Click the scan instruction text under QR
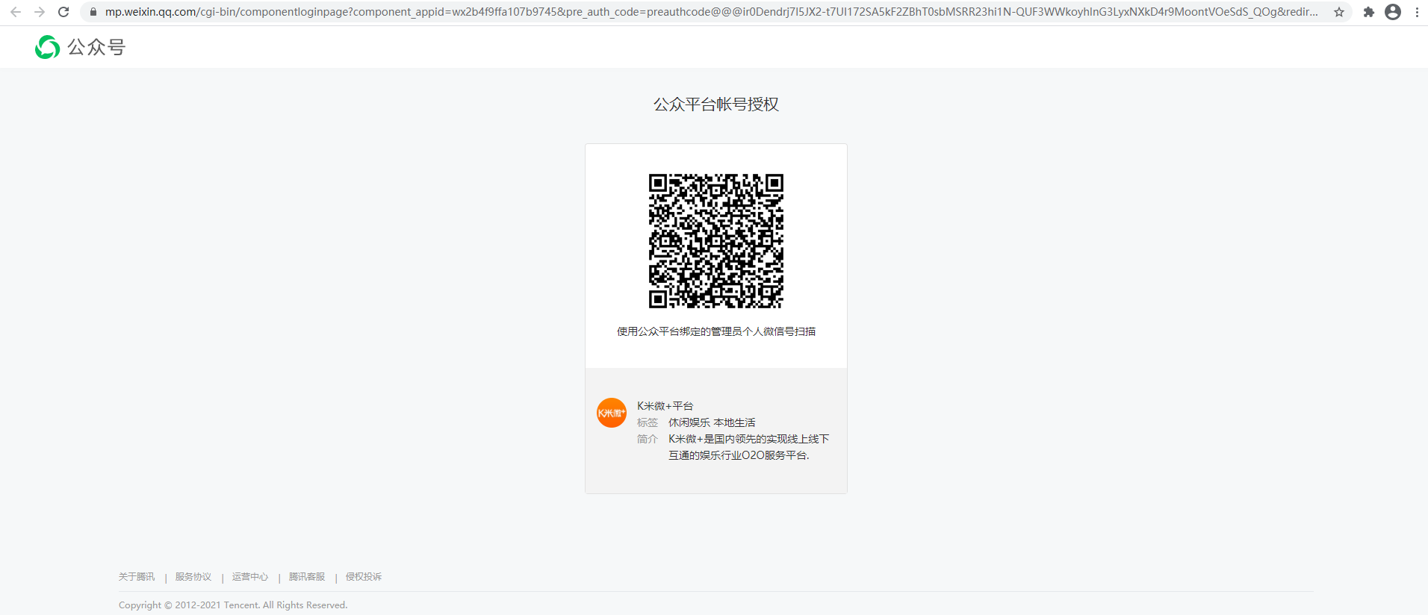The image size is (1428, 615). pyautogui.click(x=716, y=331)
